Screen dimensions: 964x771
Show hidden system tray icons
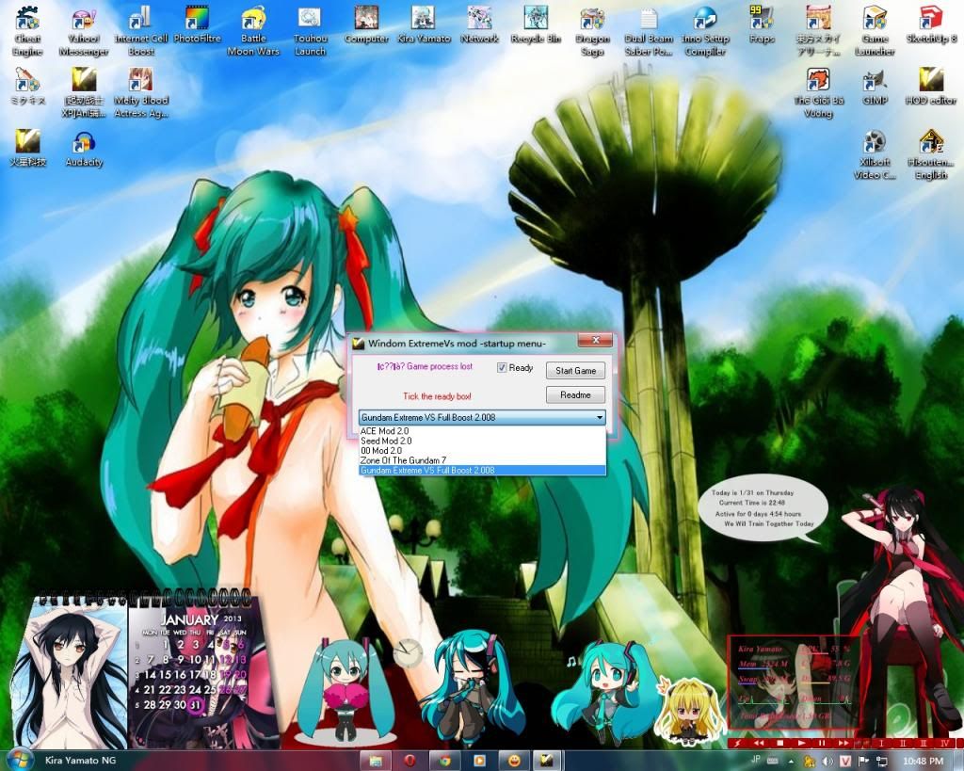click(792, 762)
